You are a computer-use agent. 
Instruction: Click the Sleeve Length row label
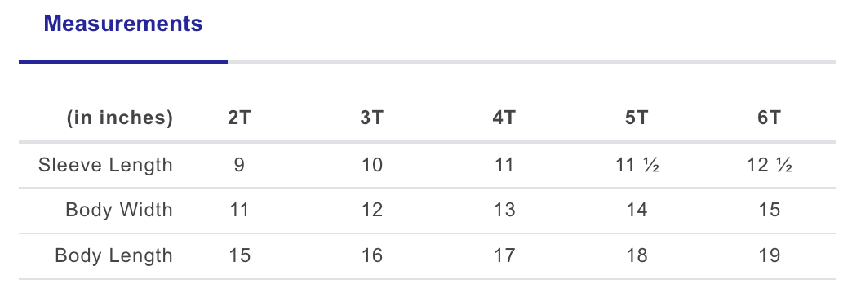(x=105, y=165)
